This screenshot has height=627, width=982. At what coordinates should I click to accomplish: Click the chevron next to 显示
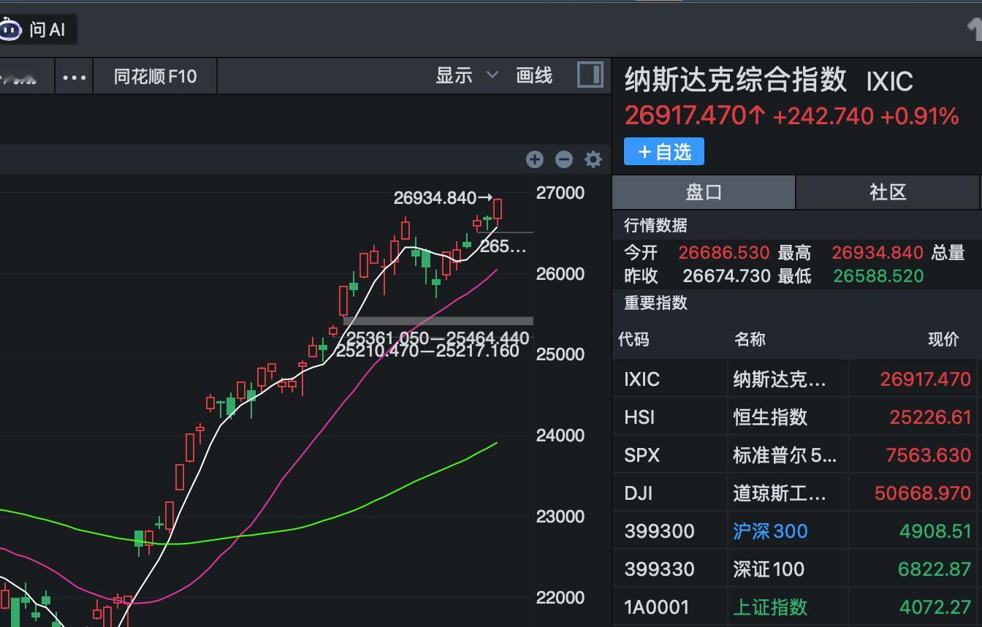click(492, 75)
